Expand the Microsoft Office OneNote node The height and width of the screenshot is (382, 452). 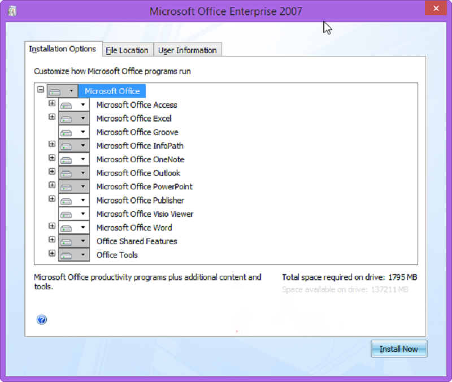(x=52, y=158)
